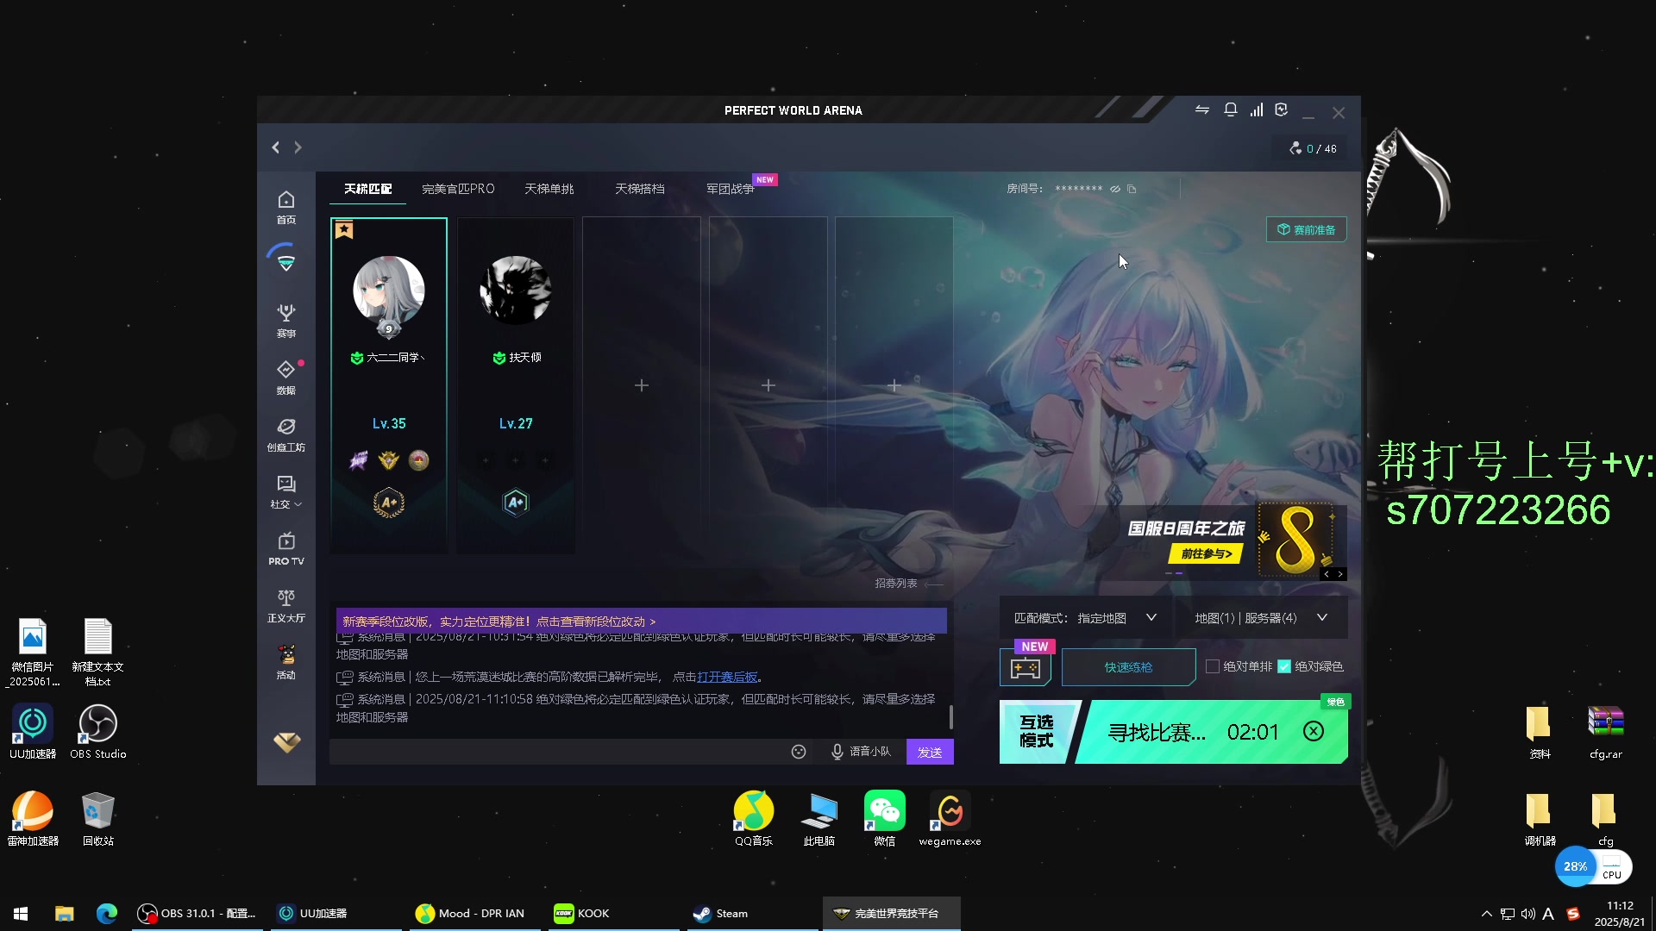Open the anti-cheat shield icon in title bar
Image resolution: width=1656 pixels, height=931 pixels.
point(1282,109)
